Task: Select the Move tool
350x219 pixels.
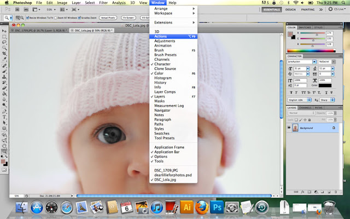Action: (x=4, y=31)
